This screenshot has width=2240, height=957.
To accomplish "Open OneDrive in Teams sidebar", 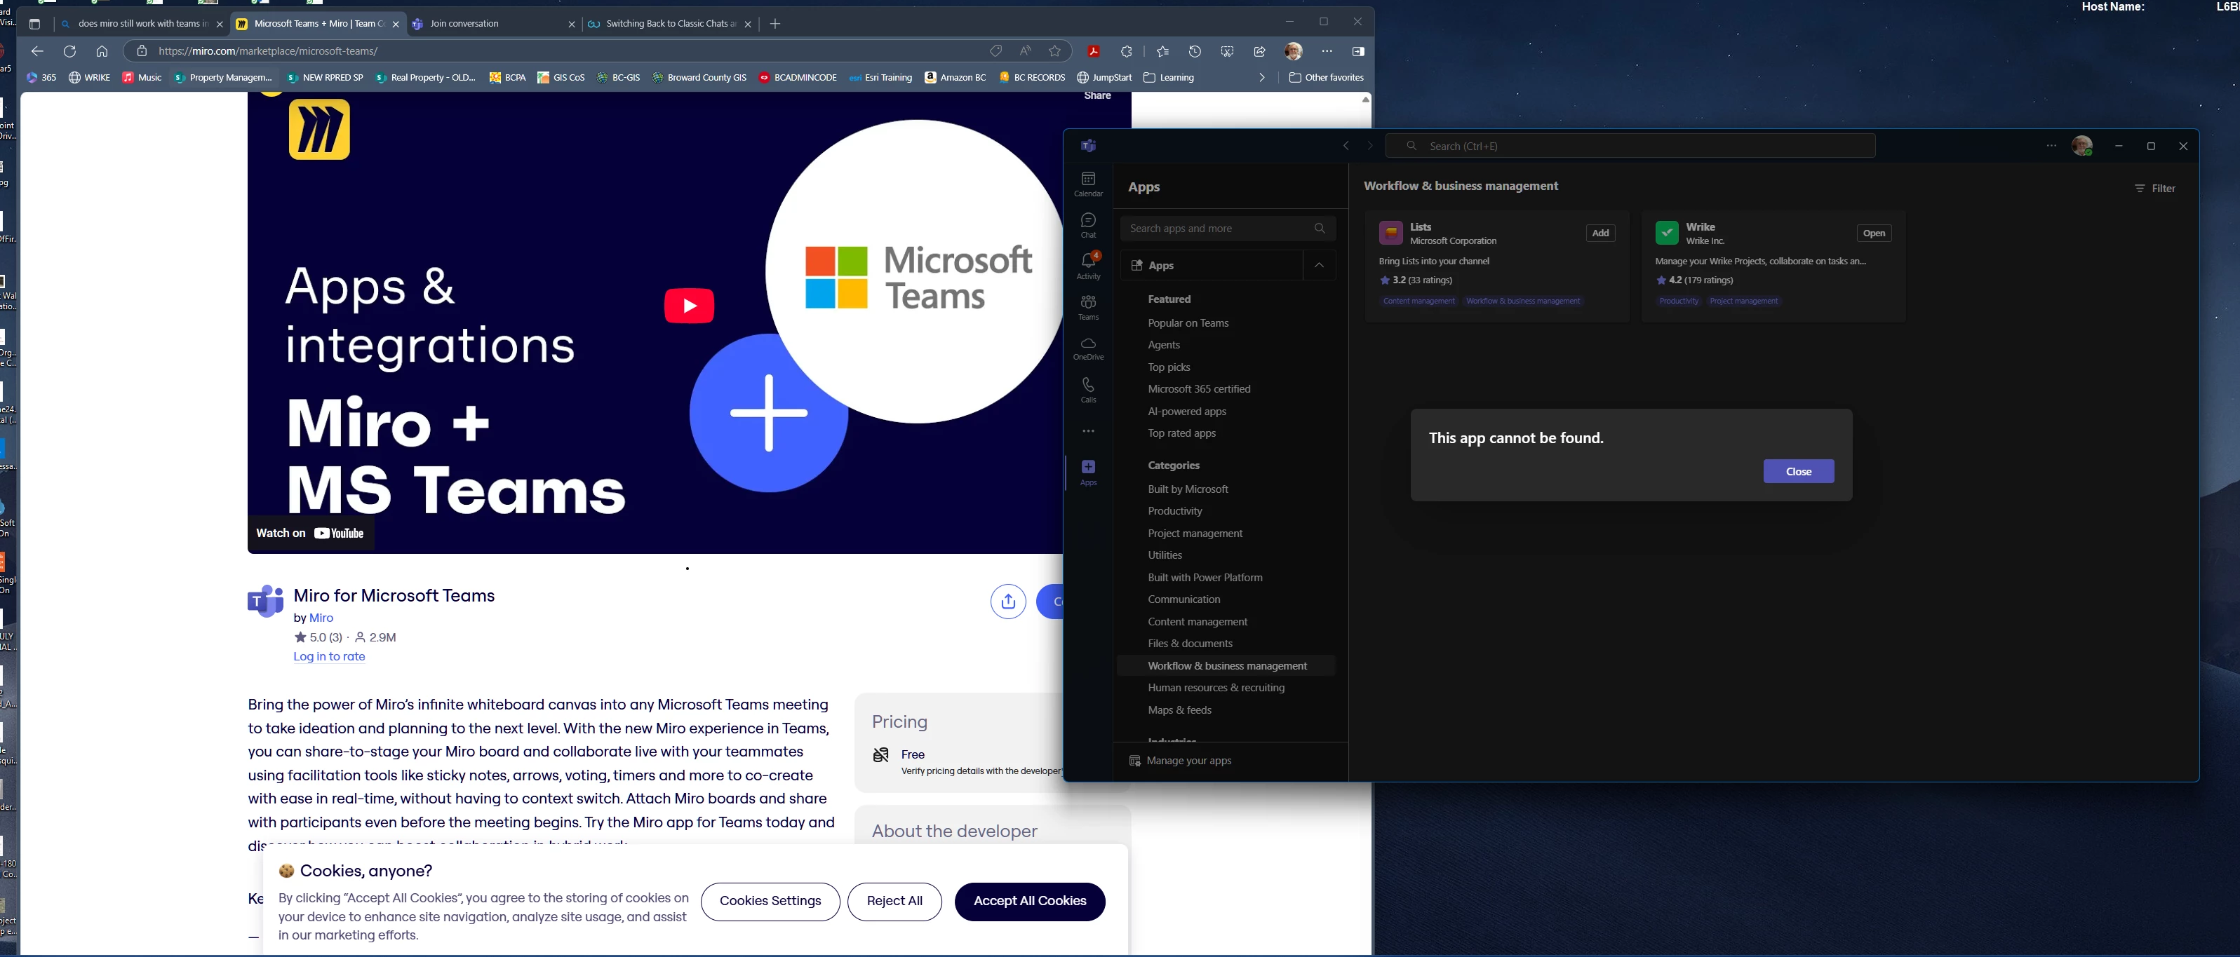I will [1088, 348].
